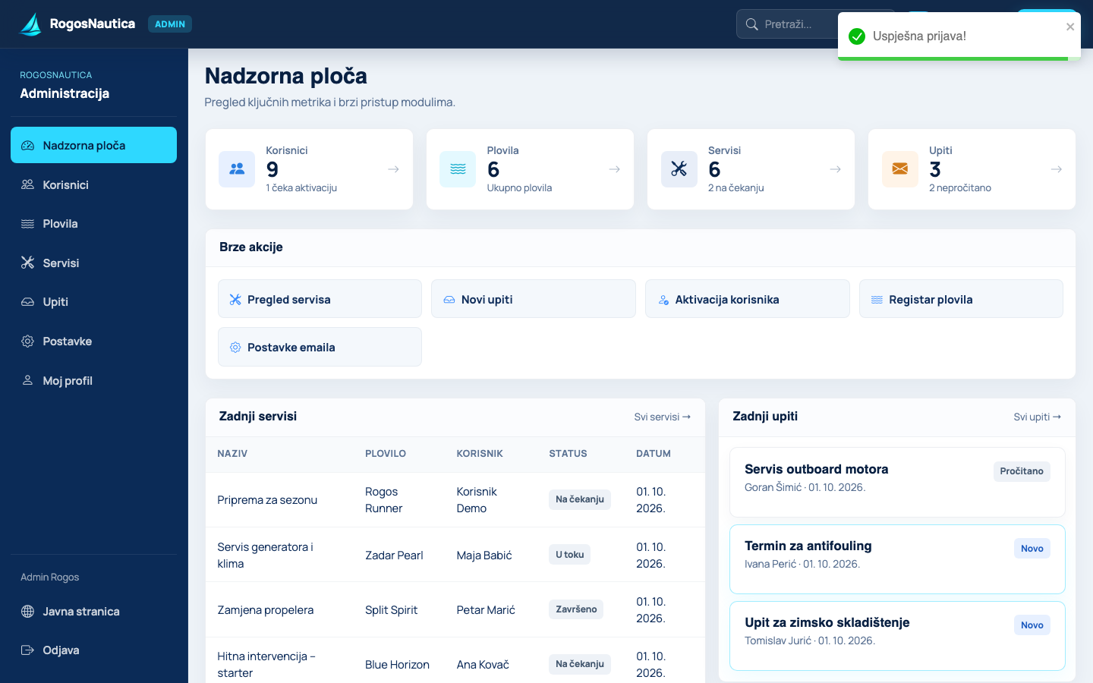Viewport: 1093px width, 683px height.
Task: Click the arrow on the Upiti card
Action: [1056, 169]
